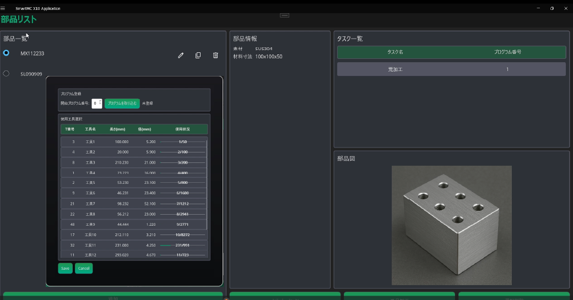Image resolution: width=573 pixels, height=300 pixels.
Task: Open the hamburger menu in the title bar
Action: click(x=3, y=8)
